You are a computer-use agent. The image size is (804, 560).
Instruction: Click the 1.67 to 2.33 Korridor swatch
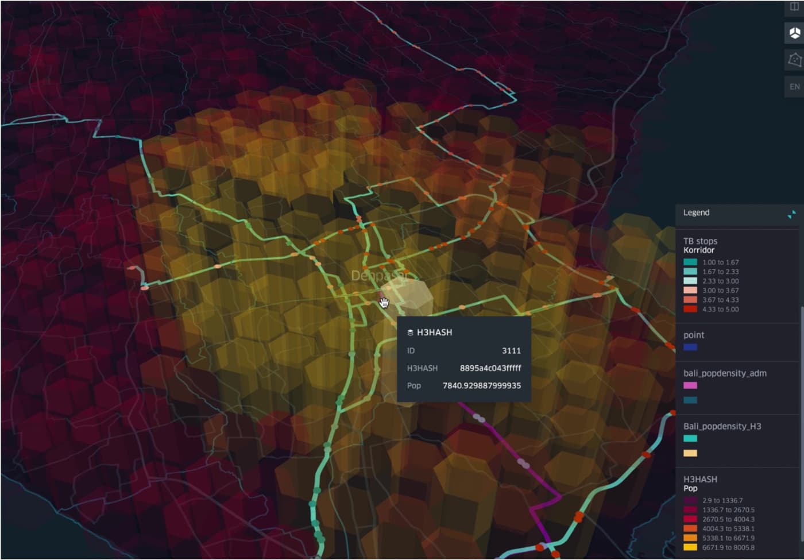pos(690,272)
